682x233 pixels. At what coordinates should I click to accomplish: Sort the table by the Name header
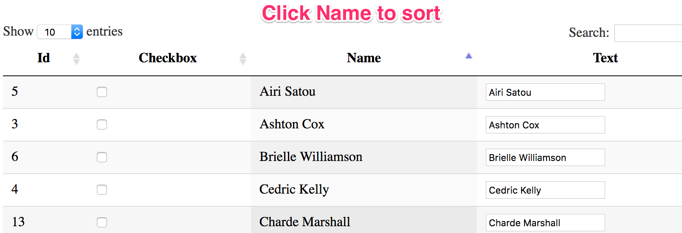(x=364, y=58)
